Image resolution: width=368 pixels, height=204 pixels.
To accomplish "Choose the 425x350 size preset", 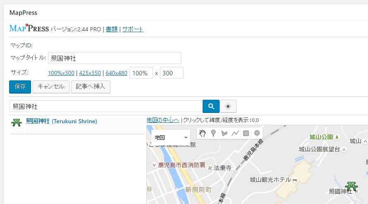I will [90, 73].
